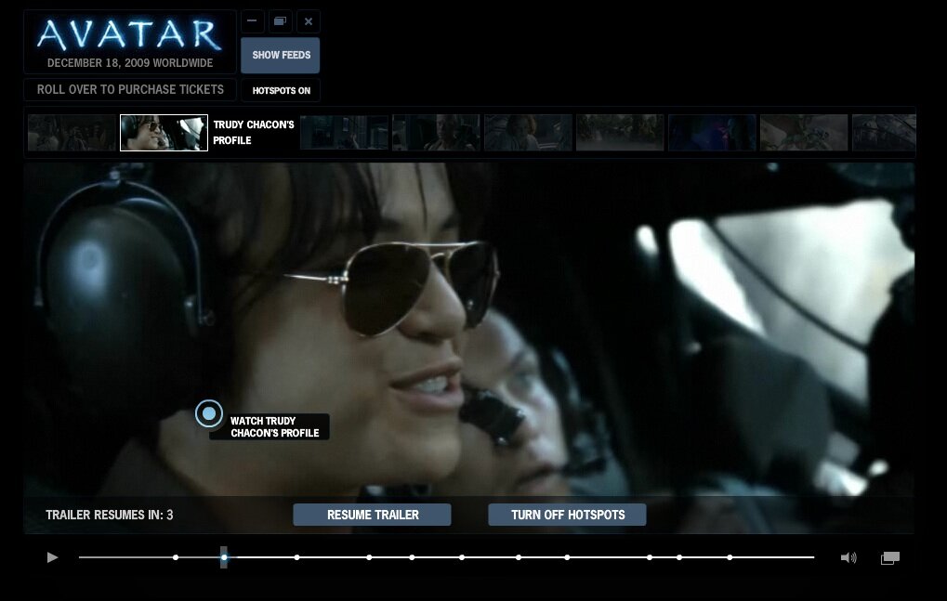947x601 pixels.
Task: Click the play button below the video
Action: click(53, 557)
